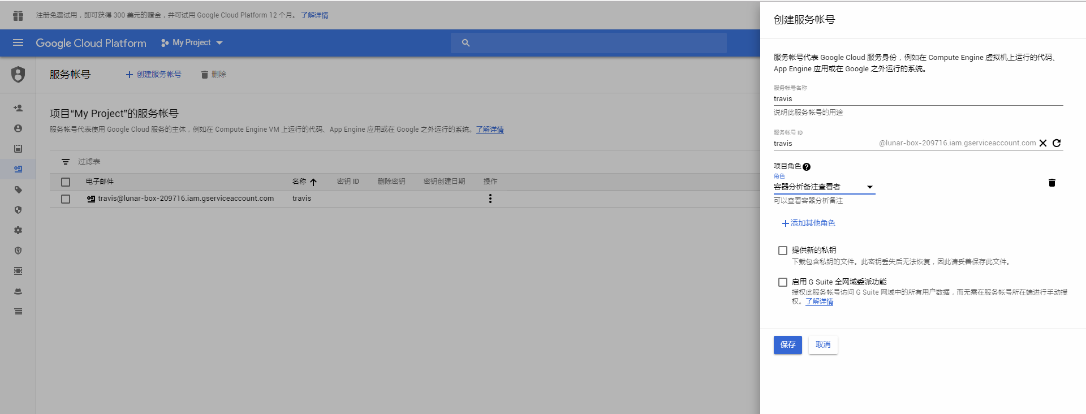Viewport: 1086px width, 414px height.
Task: Open the 容器分析备注查看者 role dropdown
Action: tap(824, 187)
